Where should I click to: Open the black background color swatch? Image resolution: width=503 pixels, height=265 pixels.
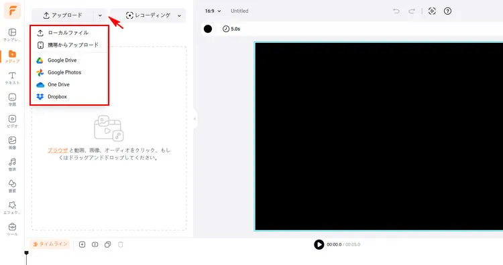(208, 29)
